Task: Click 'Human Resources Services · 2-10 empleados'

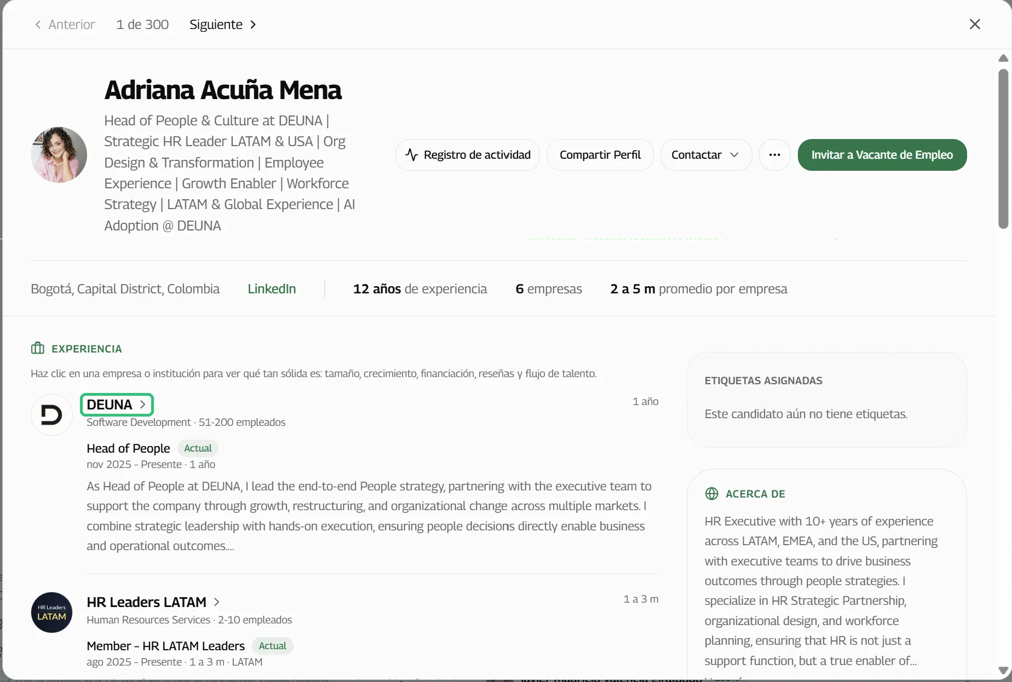Action: (x=189, y=620)
